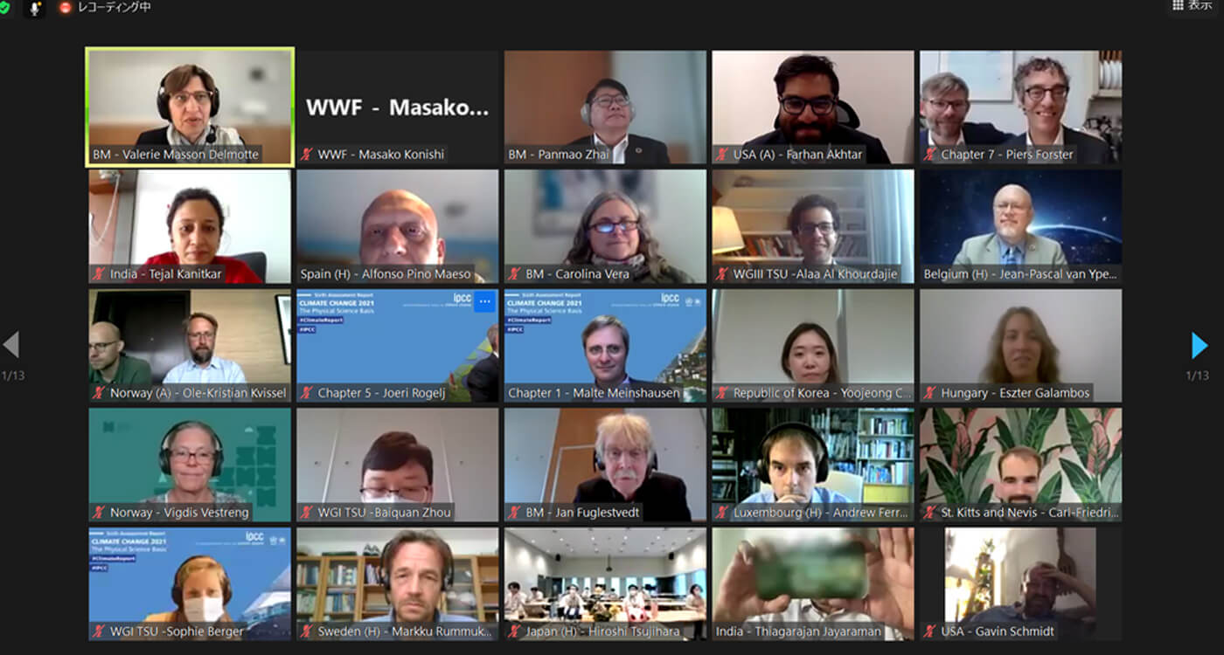Select Piers Forster's Chapter 7 video tile
Viewport: 1224px width, 655px height.
click(x=1020, y=107)
